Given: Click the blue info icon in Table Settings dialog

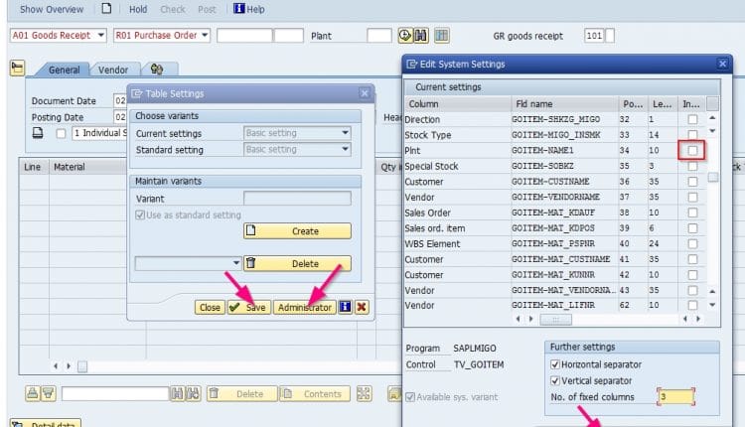Looking at the screenshot, I should pos(345,307).
